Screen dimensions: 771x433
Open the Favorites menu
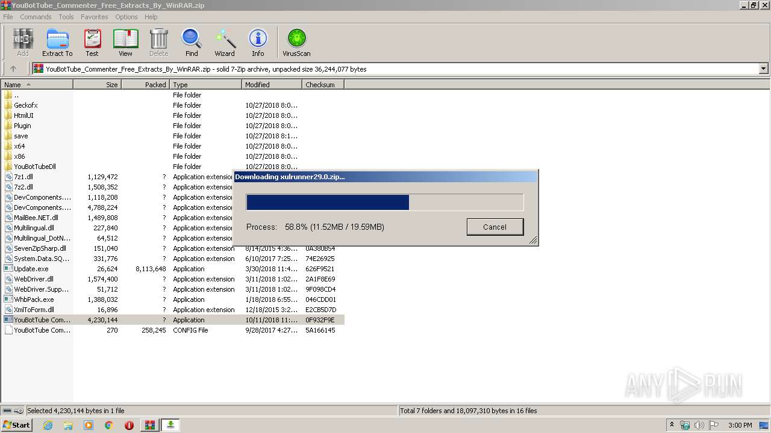[95, 17]
